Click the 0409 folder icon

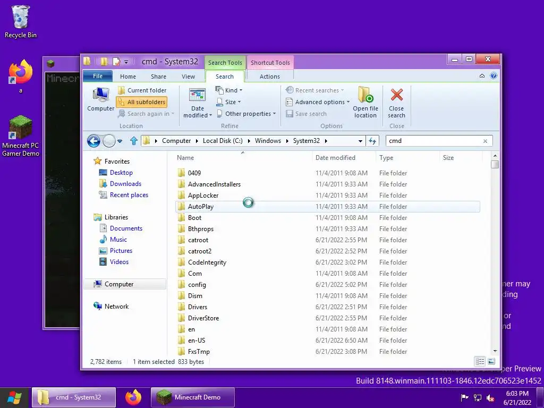[181, 173]
